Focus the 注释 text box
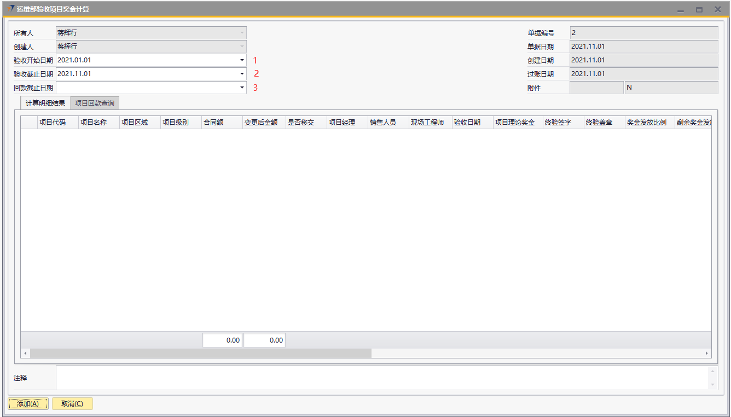 (382, 378)
